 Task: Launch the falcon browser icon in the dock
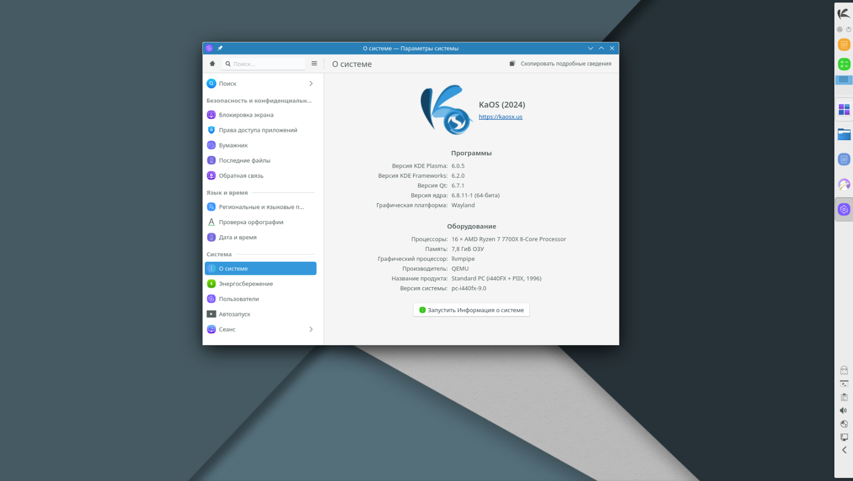844,184
